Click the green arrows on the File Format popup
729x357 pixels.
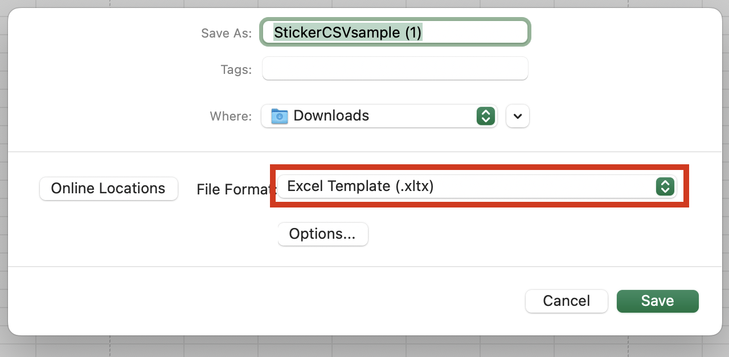click(665, 186)
